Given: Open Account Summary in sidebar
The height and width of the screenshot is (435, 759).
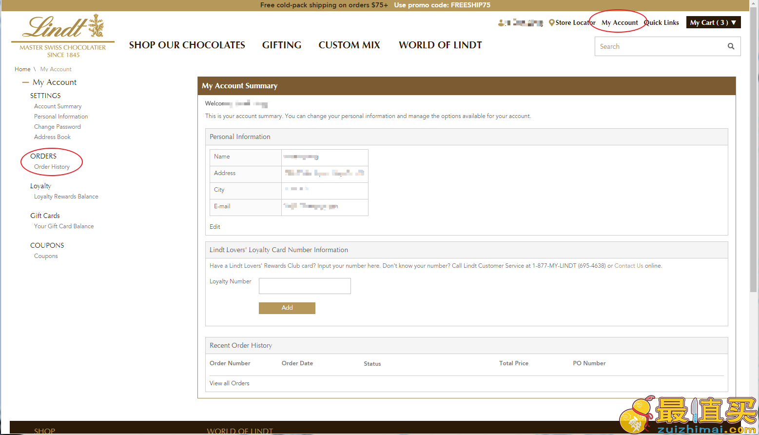Looking at the screenshot, I should pyautogui.click(x=58, y=106).
